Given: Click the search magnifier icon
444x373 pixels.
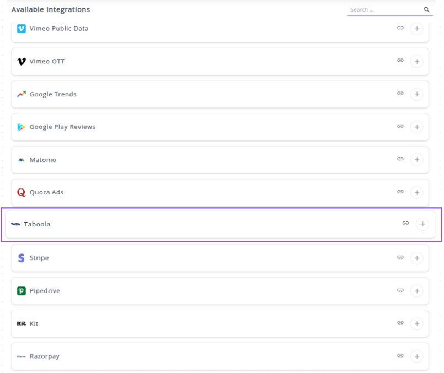Looking at the screenshot, I should click(426, 10).
